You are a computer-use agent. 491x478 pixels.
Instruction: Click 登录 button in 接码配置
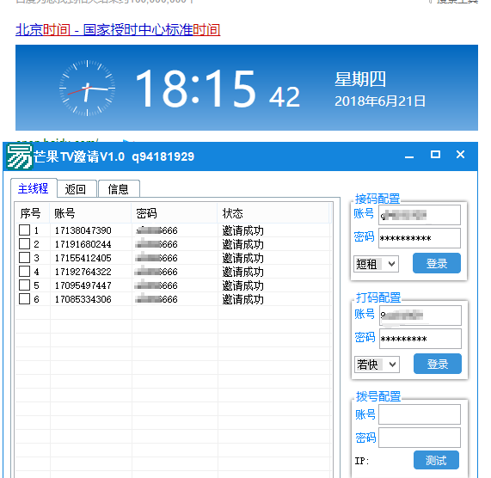click(x=437, y=263)
